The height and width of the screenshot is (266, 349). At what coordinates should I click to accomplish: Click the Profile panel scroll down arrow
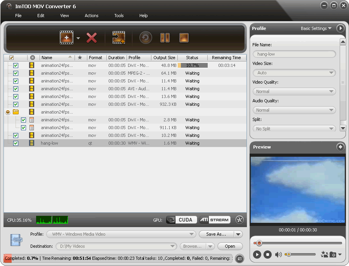pyautogui.click(x=343, y=128)
